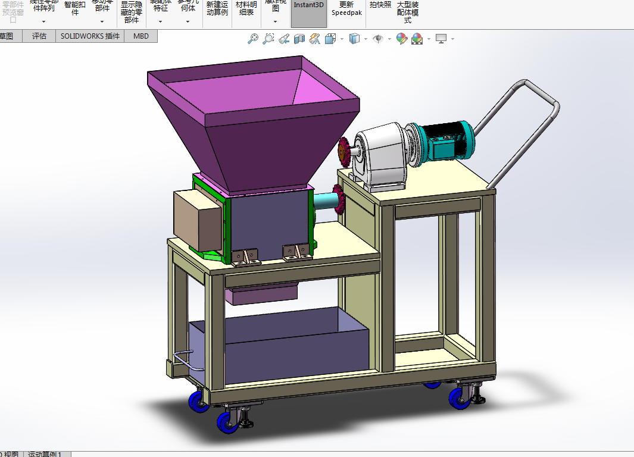
Task: Click the Apply Scene icon
Action: pyautogui.click(x=417, y=39)
